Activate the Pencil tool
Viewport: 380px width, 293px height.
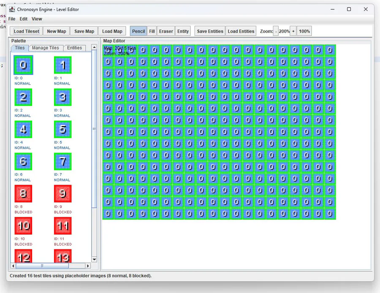138,31
